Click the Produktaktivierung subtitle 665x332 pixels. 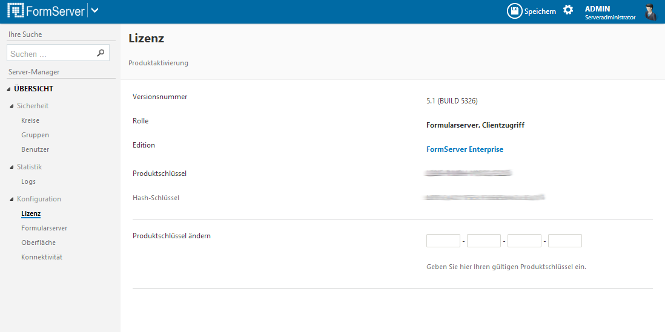click(158, 63)
